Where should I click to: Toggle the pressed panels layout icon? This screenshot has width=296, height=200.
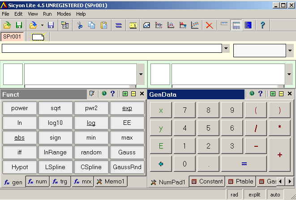236,25
